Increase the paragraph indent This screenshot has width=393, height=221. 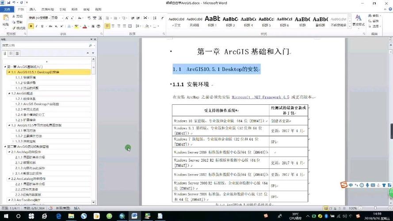pos(138,18)
